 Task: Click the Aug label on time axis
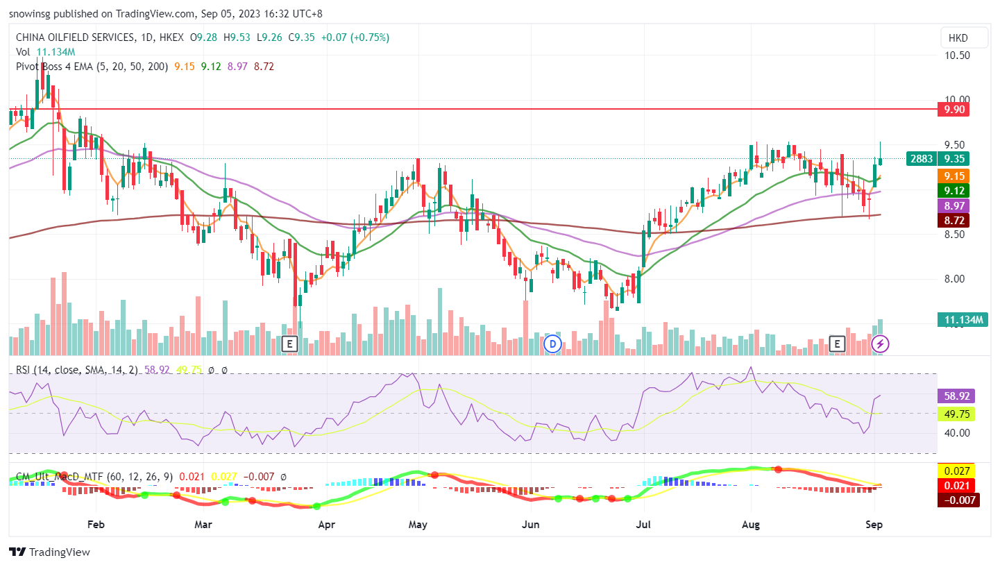[751, 525]
